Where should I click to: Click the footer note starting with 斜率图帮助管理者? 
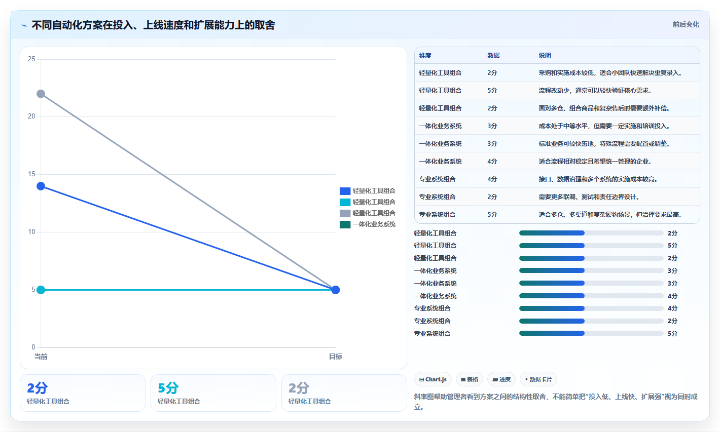coord(556,402)
